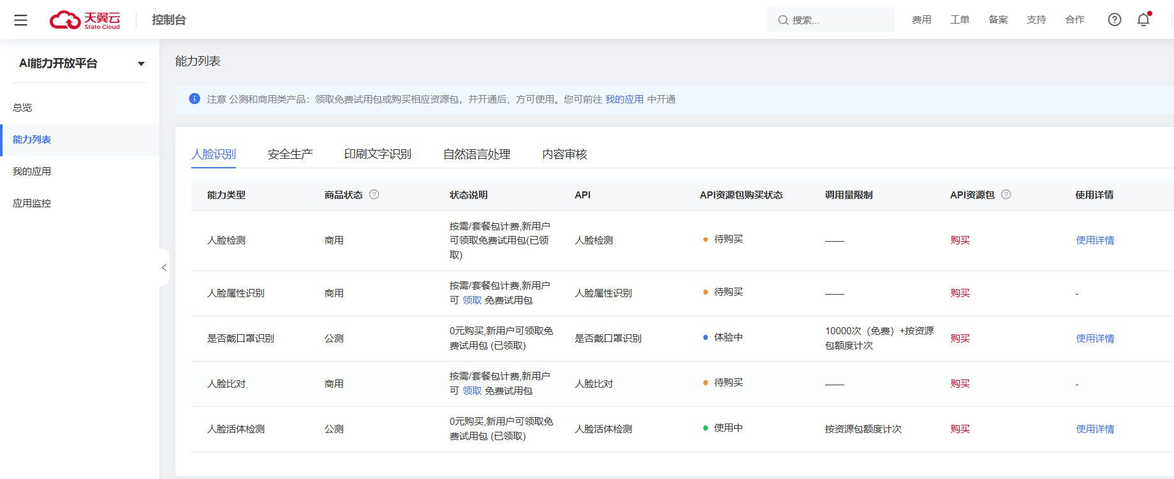Click the 能力类型 column header
This screenshot has width=1174, height=479.
(x=226, y=195)
